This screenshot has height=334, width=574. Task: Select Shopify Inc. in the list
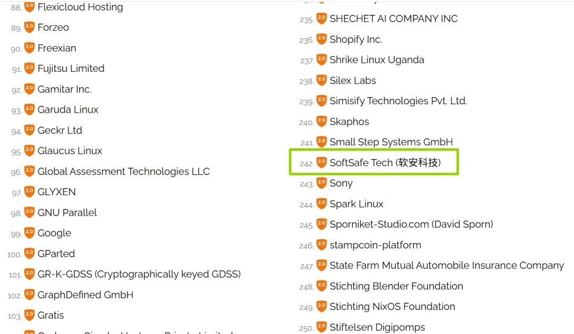click(356, 39)
